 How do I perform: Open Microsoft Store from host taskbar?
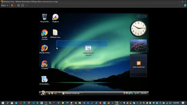coord(12,103)
